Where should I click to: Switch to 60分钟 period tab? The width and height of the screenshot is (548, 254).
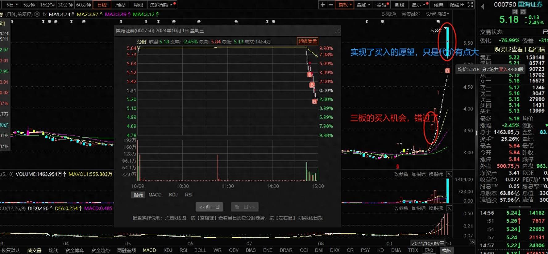point(84,5)
